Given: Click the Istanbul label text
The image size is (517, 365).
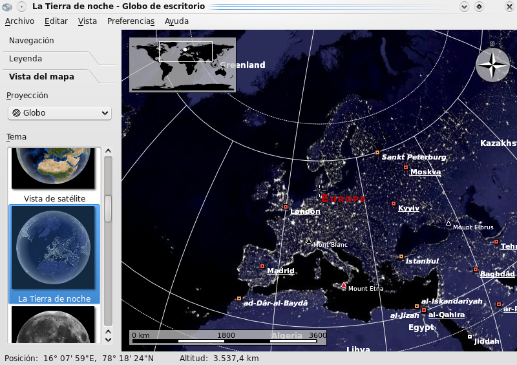Looking at the screenshot, I should 422,261.
